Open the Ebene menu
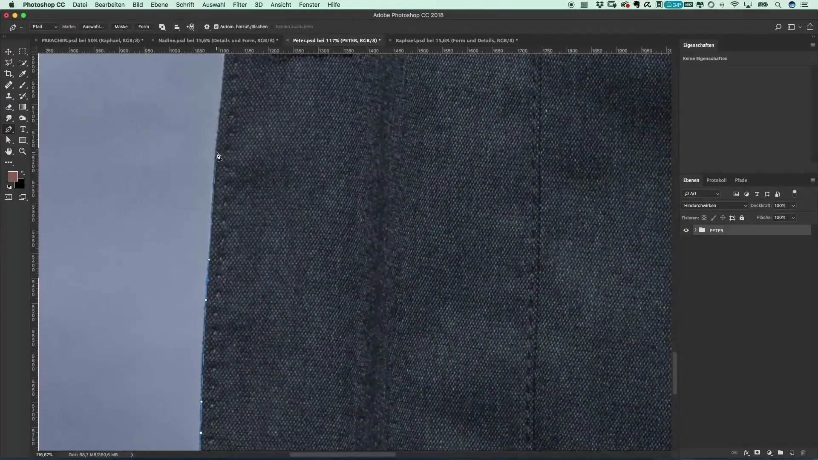 (x=159, y=5)
